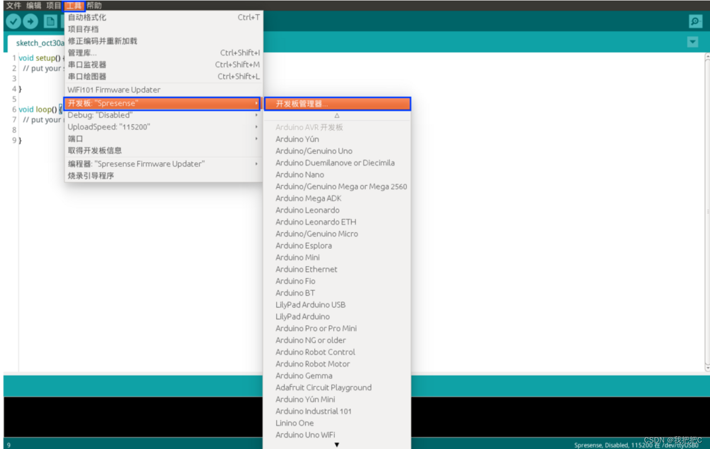Select 修正编码并重新加载

[x=164, y=41]
